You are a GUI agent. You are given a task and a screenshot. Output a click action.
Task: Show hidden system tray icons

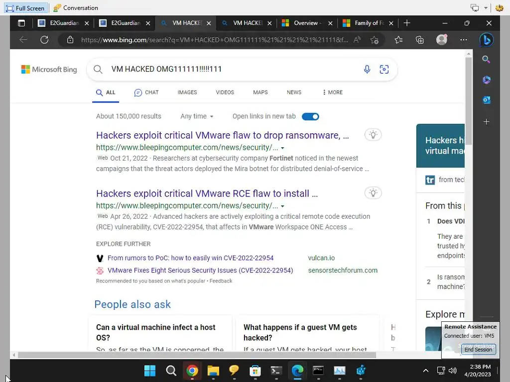coord(425,371)
